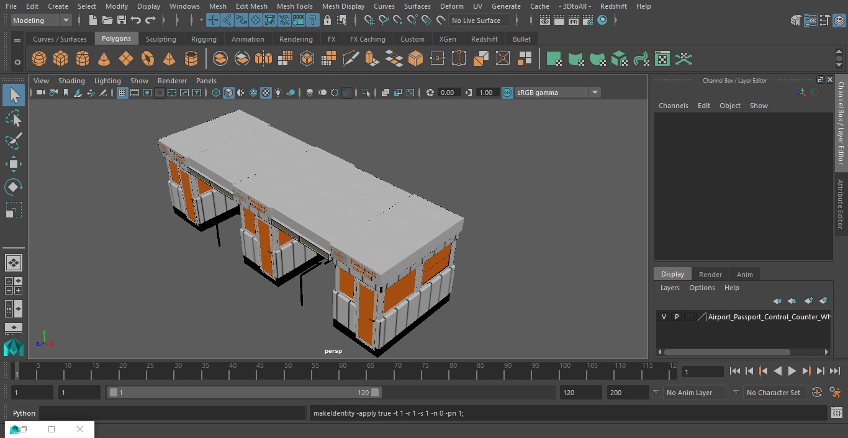Open the shelf options gear menu

(17, 62)
